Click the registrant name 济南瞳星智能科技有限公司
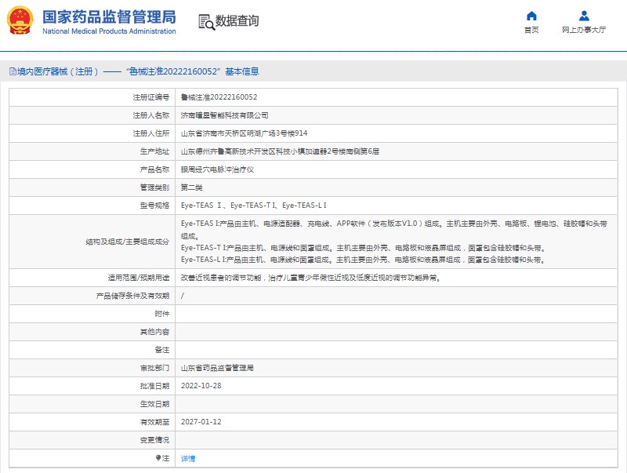 pyautogui.click(x=224, y=115)
